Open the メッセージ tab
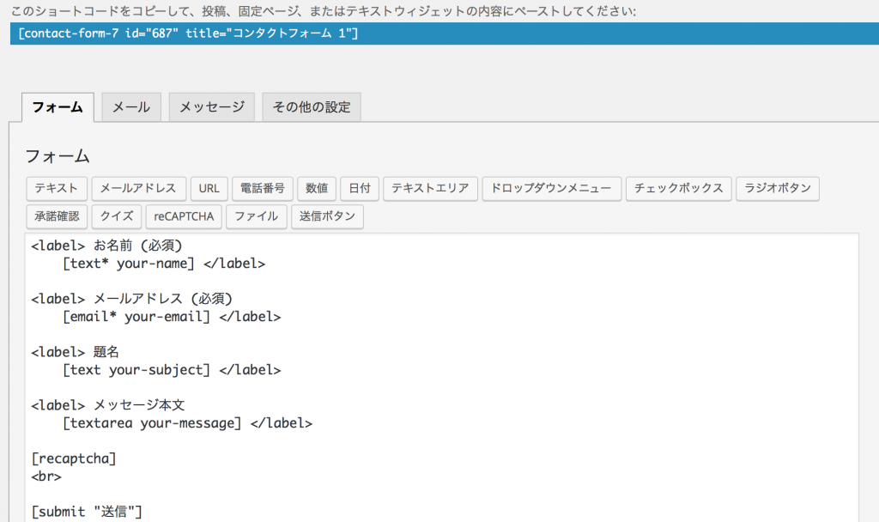This screenshot has width=879, height=522. pyautogui.click(x=211, y=107)
